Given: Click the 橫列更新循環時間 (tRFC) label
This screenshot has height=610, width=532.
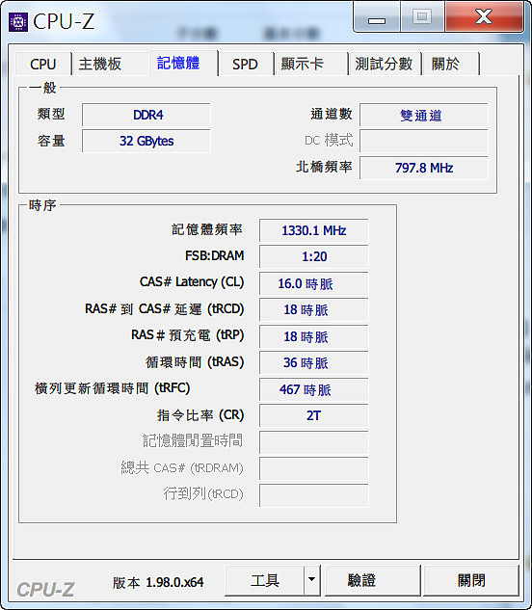Looking at the screenshot, I should tap(113, 388).
